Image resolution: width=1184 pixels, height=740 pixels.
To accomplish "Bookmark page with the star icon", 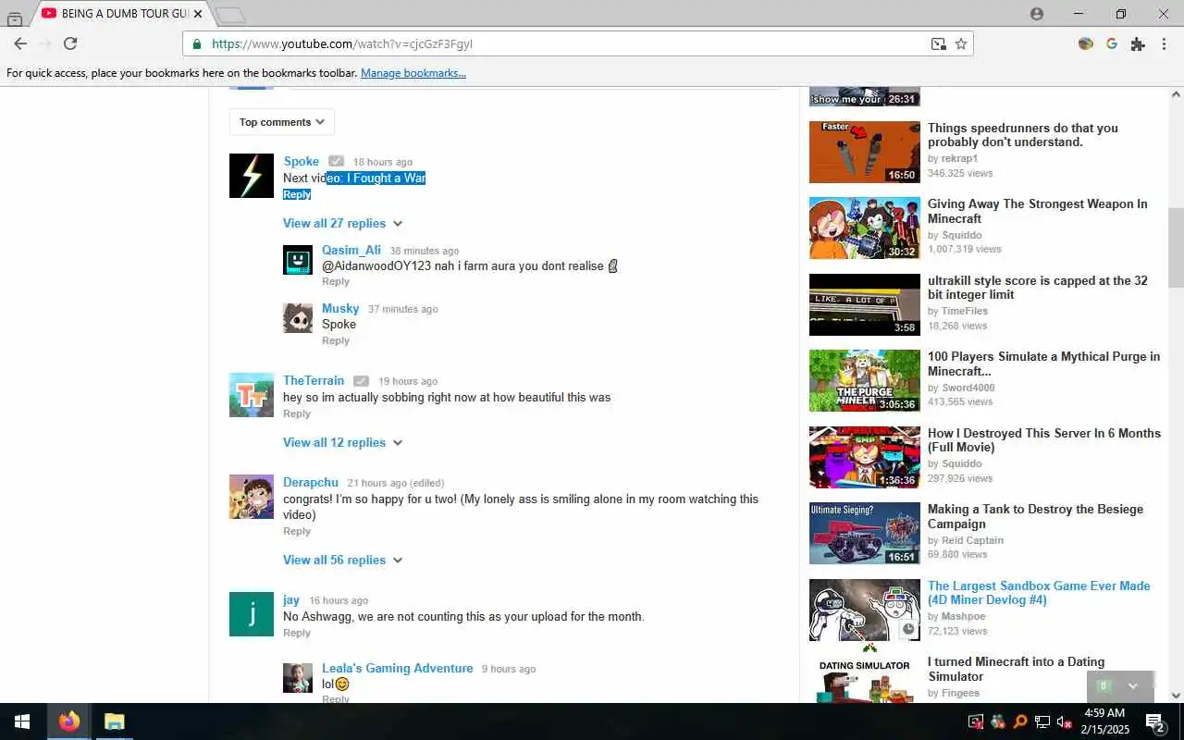I will tap(961, 43).
